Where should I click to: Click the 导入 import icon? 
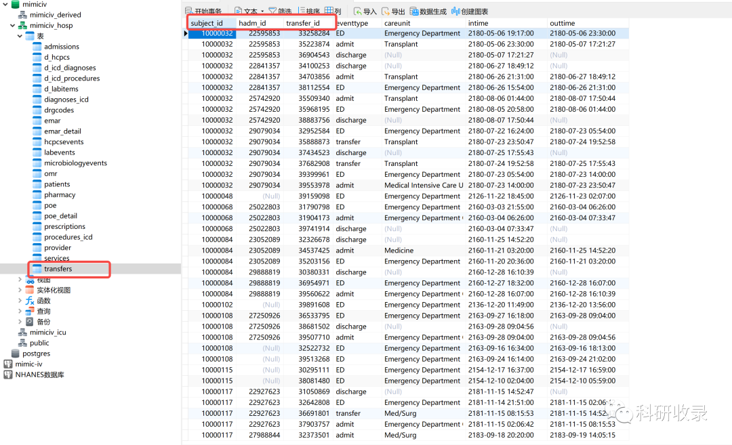pos(358,12)
